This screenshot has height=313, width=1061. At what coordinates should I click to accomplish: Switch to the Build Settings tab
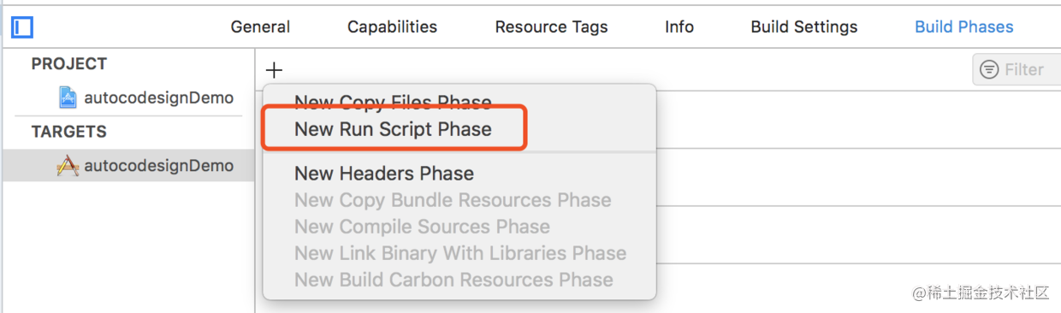click(x=804, y=27)
